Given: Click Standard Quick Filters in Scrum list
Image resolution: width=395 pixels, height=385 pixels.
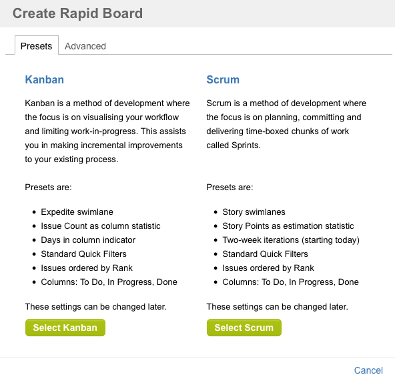Looking at the screenshot, I should click(x=265, y=254).
